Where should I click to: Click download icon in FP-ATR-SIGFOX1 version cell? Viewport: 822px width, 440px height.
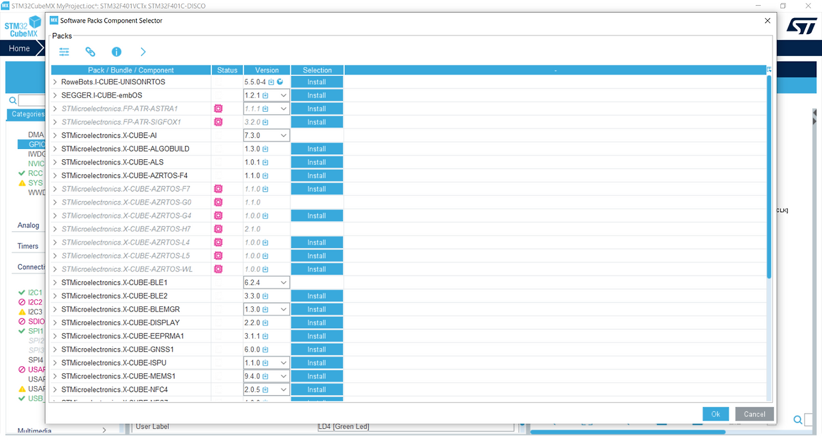pos(265,122)
